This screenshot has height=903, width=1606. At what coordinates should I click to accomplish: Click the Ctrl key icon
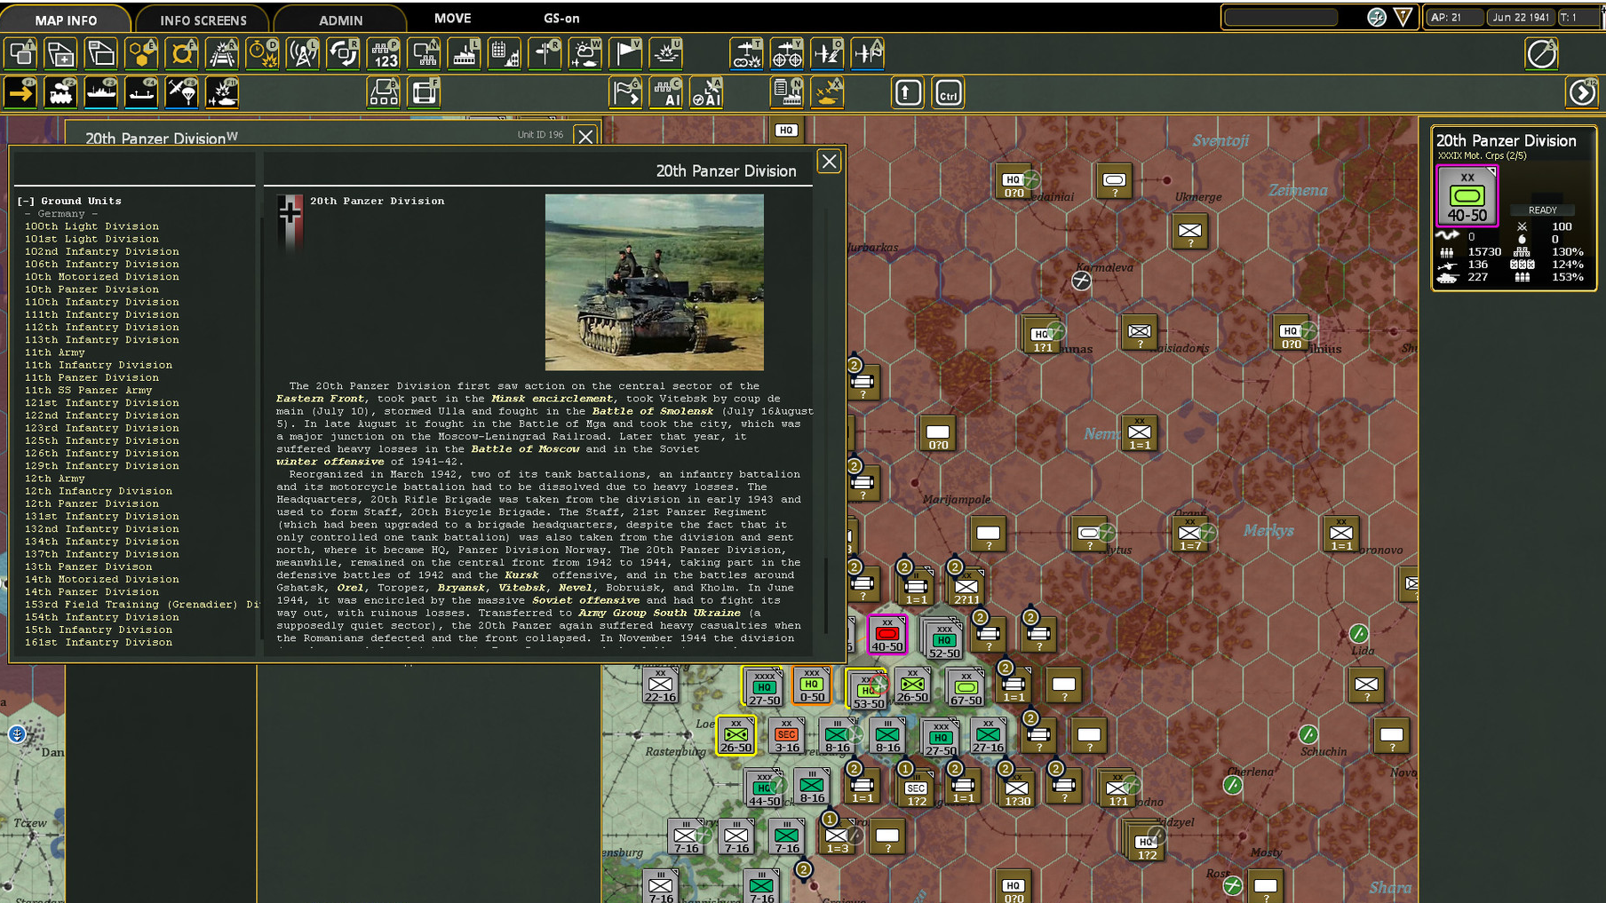click(x=949, y=92)
